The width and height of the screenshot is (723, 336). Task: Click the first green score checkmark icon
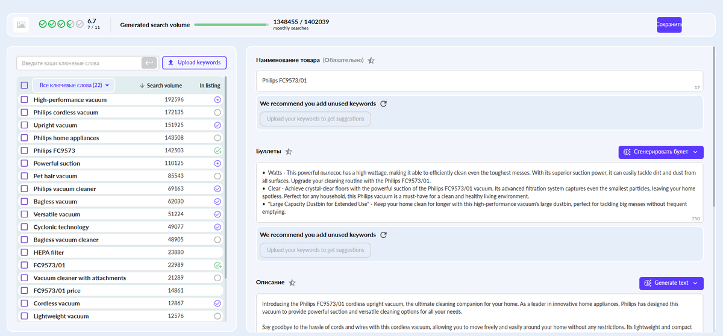[43, 24]
